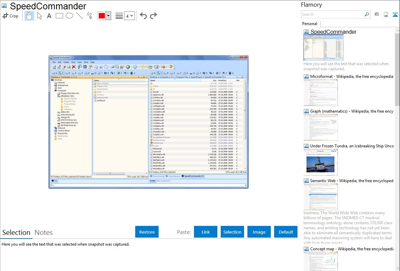The image size is (400, 271).
Task: Click the sidebar scrollbar down arrow
Action: click(397, 268)
